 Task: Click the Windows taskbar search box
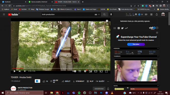24,93
